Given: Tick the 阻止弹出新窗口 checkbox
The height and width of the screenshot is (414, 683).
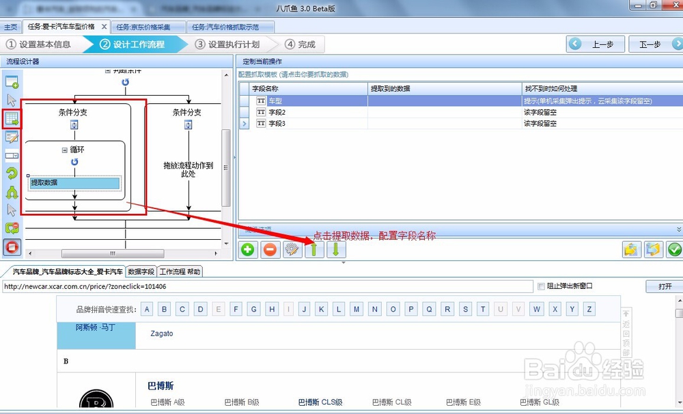Looking at the screenshot, I should point(541,286).
